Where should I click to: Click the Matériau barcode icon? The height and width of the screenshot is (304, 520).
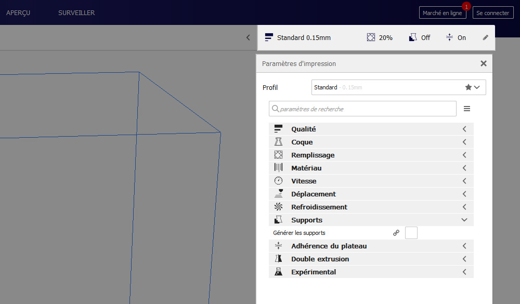point(278,168)
